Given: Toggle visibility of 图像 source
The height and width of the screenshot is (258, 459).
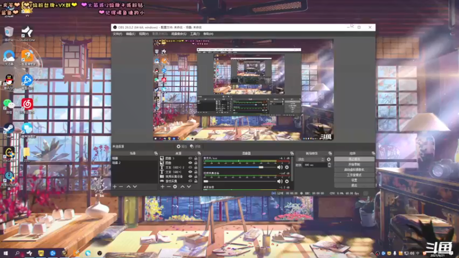Looking at the screenshot, I should click(190, 163).
